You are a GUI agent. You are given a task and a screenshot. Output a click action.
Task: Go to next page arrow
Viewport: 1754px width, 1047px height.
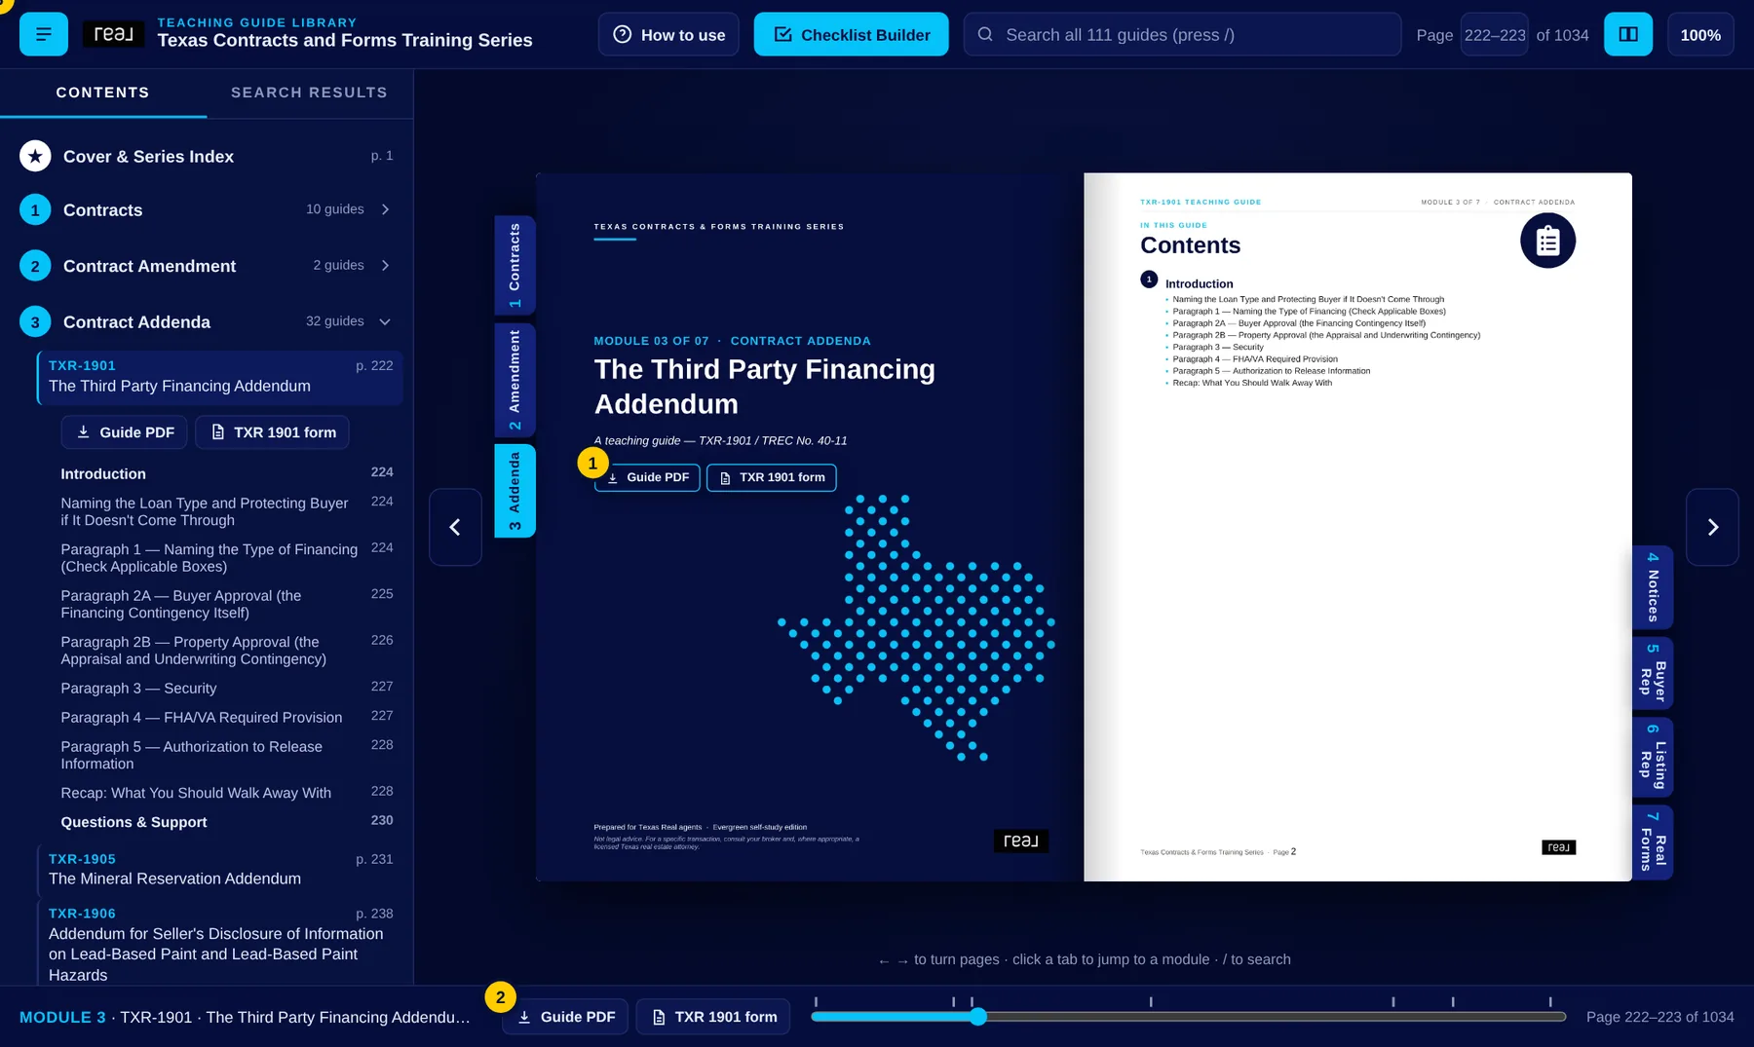(1712, 527)
